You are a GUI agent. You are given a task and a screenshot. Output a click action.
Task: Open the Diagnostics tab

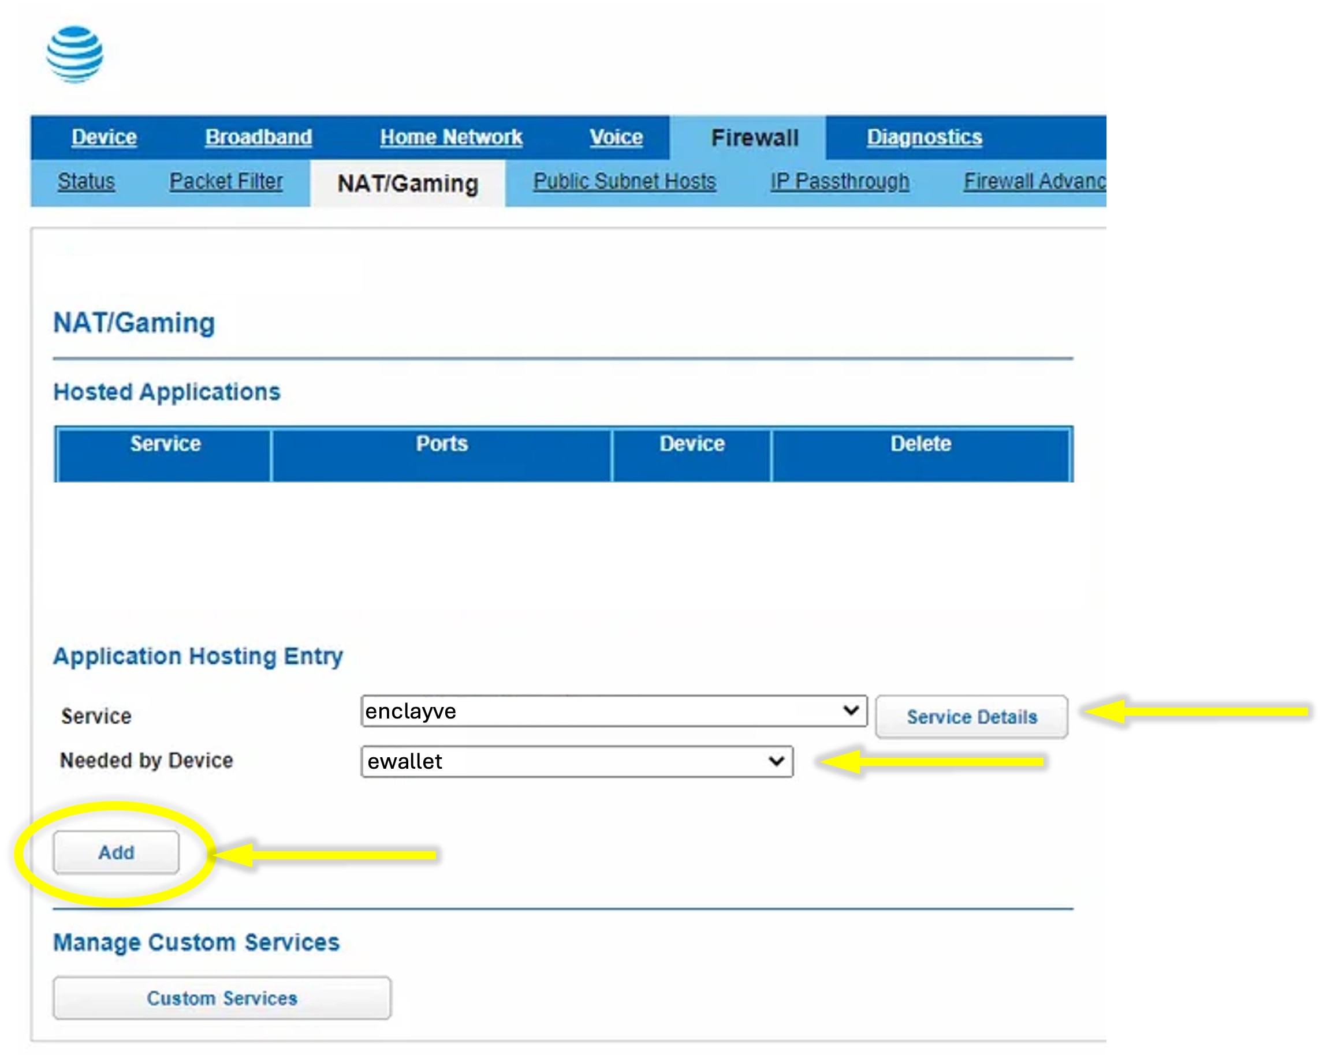click(924, 137)
